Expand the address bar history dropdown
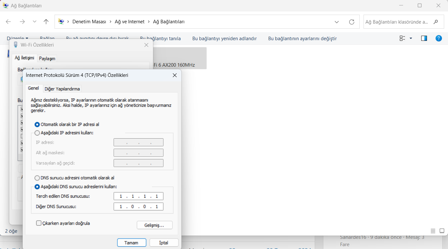This screenshot has width=448, height=249. (x=337, y=22)
